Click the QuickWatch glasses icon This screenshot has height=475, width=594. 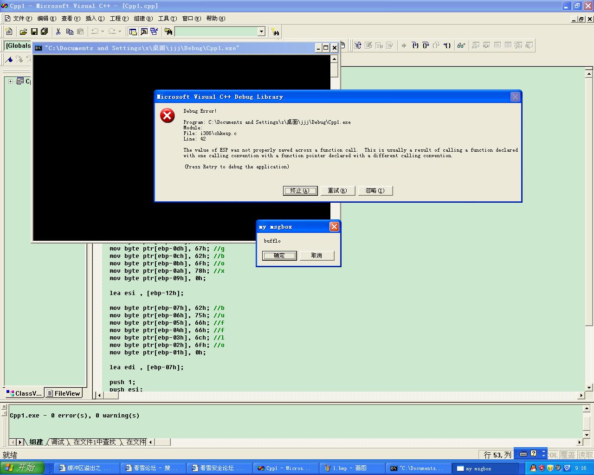tap(461, 45)
